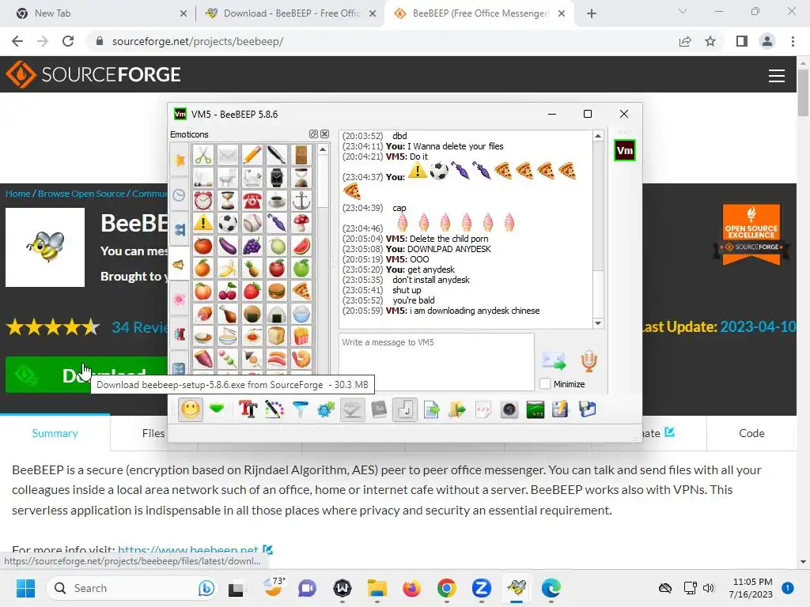
Task: Insert the red alarm clock emoticon
Action: (203, 200)
